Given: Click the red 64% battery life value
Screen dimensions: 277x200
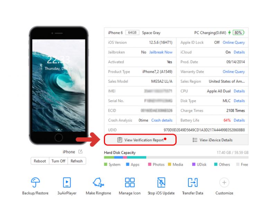Looking at the screenshot, I should 227,120.
